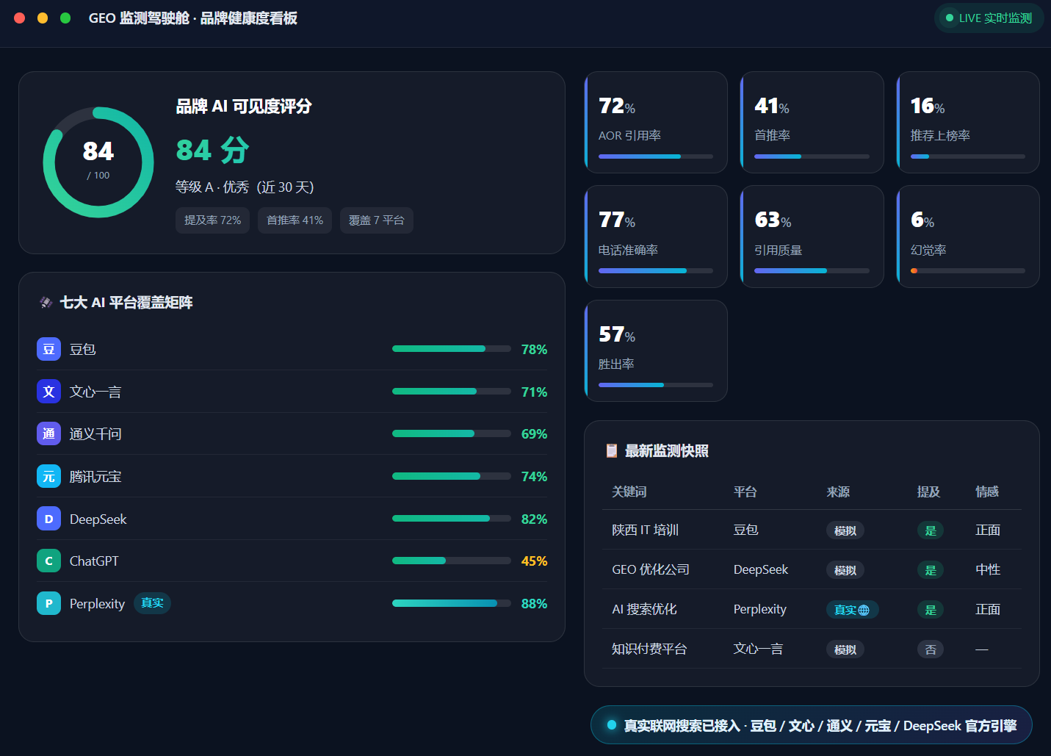This screenshot has height=756, width=1051.
Task: Open the 胜出率 57% metric card
Action: coord(656,350)
